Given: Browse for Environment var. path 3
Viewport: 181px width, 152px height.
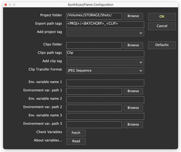Looking at the screenshot, I should pyautogui.click(x=133, y=124).
